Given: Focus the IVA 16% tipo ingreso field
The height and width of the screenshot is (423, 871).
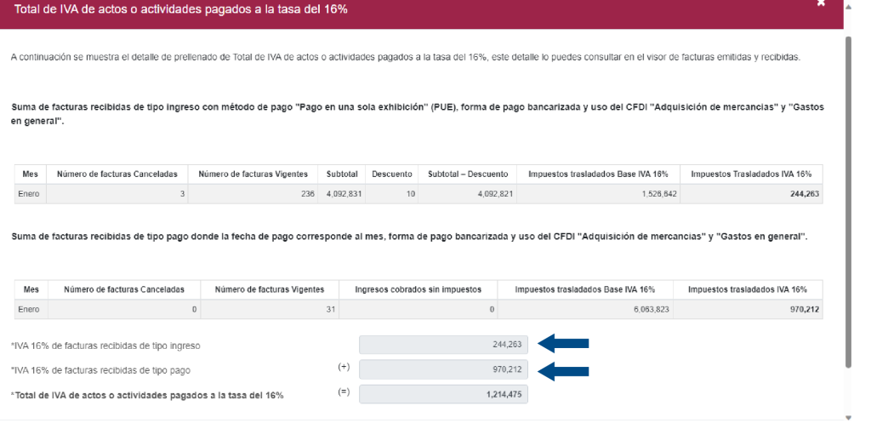Looking at the screenshot, I should [444, 345].
